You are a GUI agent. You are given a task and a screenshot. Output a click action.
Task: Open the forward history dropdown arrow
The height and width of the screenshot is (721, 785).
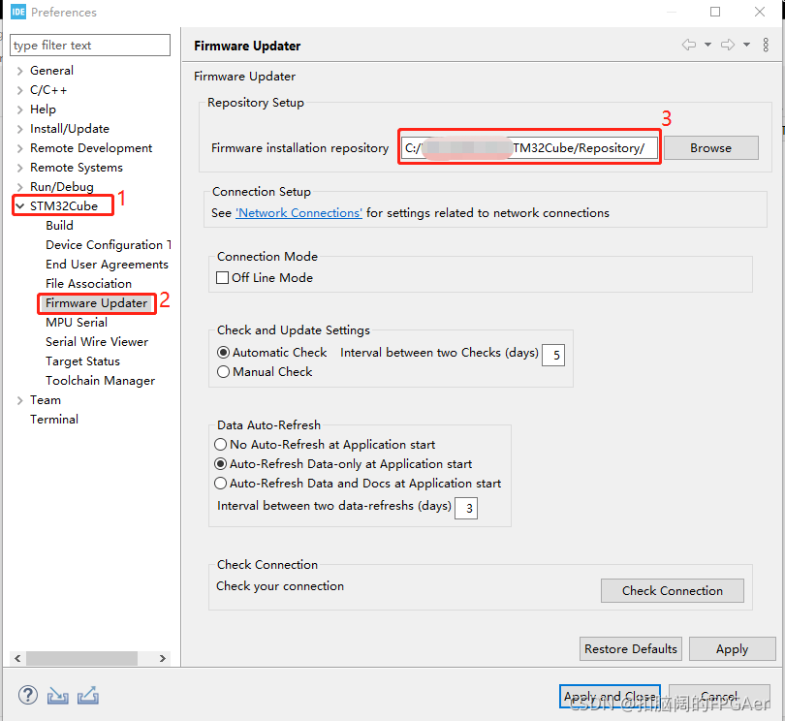coord(746,45)
